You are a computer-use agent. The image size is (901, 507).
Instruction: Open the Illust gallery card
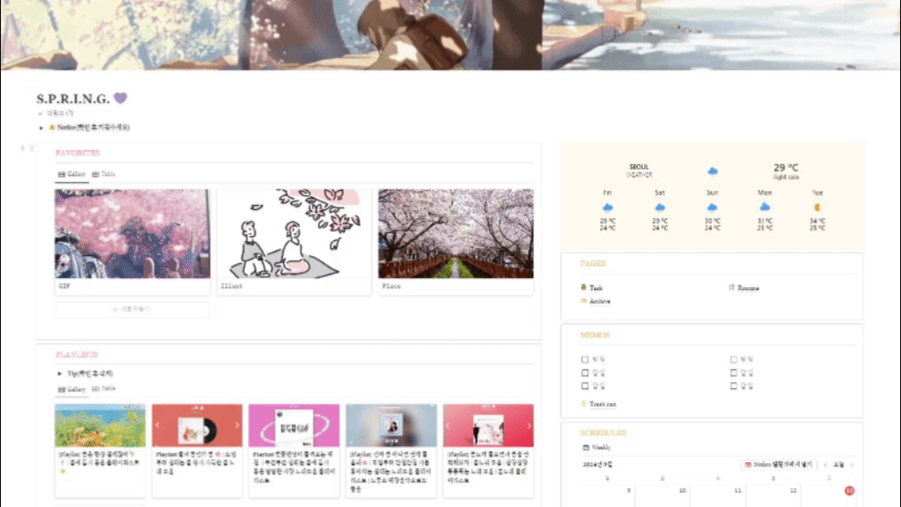(295, 242)
